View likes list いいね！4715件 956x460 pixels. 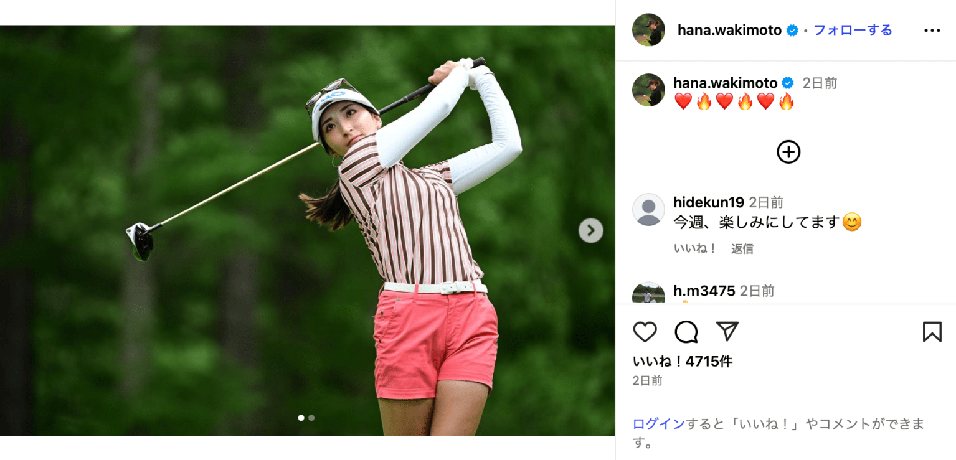(x=683, y=362)
